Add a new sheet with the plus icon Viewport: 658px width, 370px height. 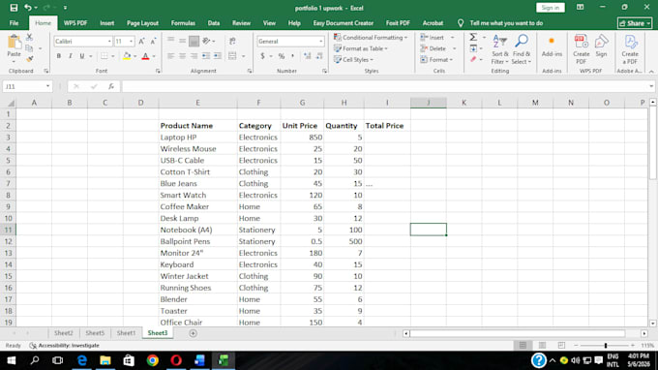pyautogui.click(x=193, y=333)
